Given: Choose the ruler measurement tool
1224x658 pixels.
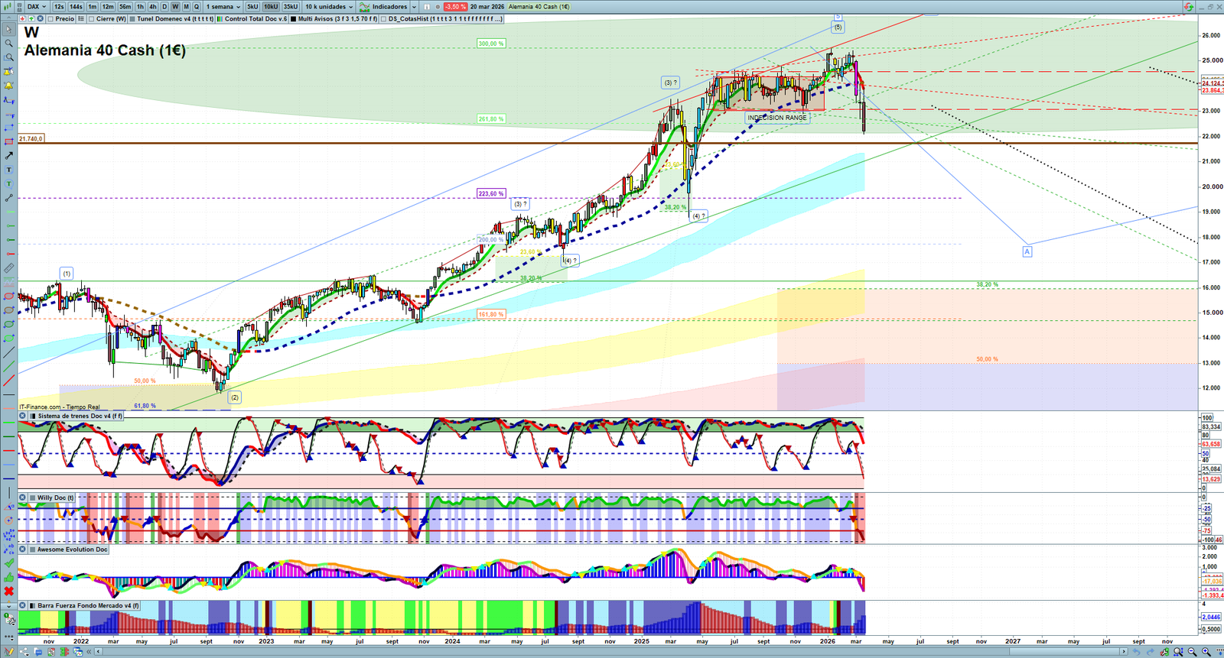Looking at the screenshot, I should coord(8,268).
